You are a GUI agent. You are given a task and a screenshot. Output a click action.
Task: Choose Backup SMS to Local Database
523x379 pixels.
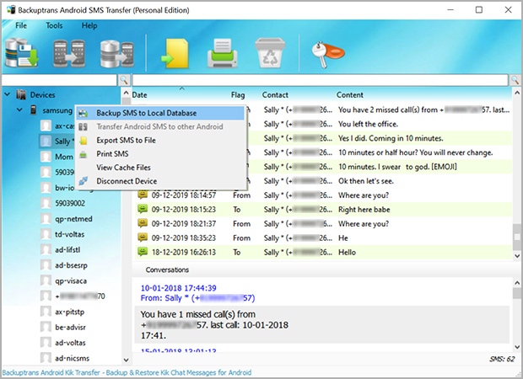tap(160, 113)
